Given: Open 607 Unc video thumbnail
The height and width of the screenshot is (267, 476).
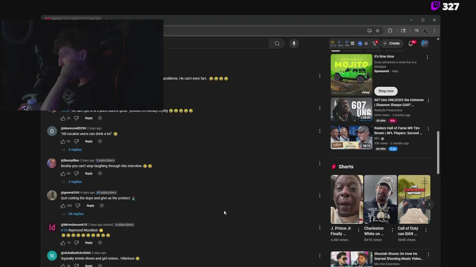Looking at the screenshot, I should point(351,109).
